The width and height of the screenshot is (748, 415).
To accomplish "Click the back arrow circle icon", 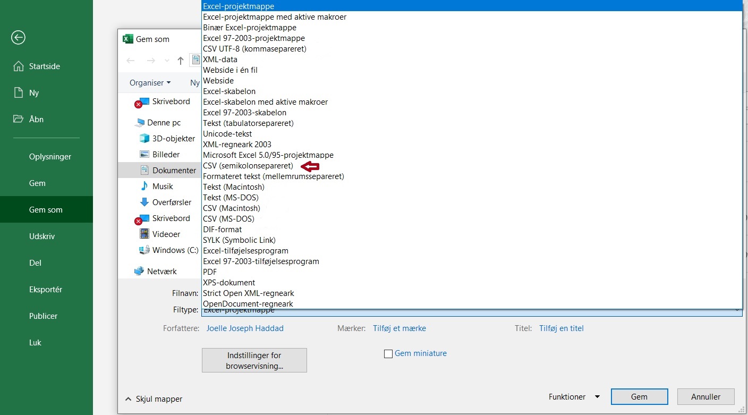I will (x=19, y=37).
